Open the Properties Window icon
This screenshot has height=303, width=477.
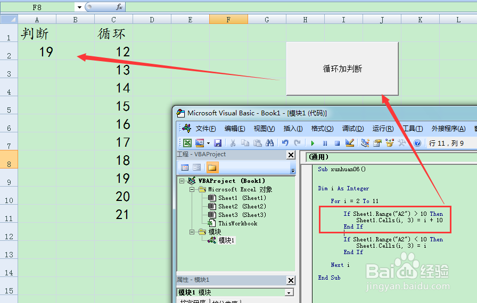(x=377, y=142)
